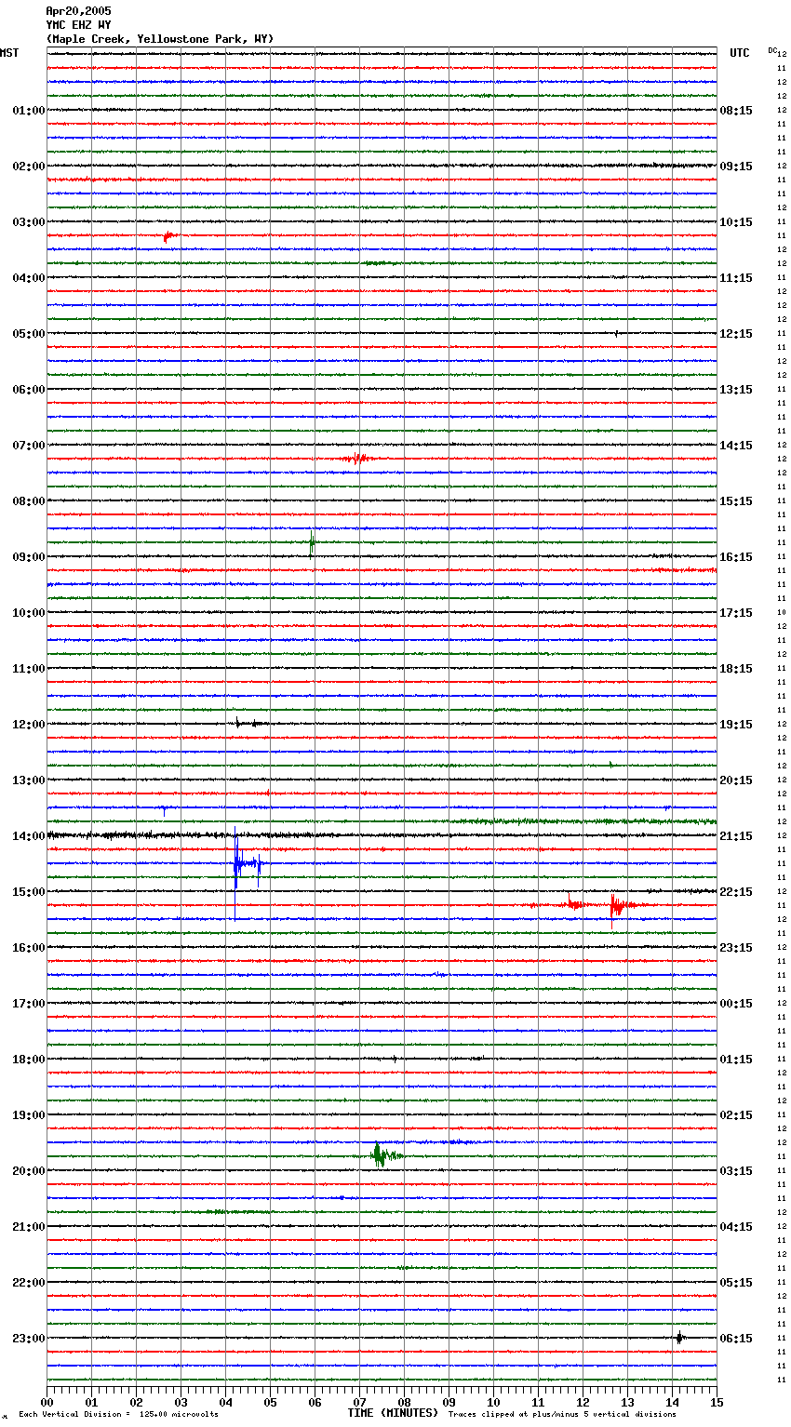Click the 10:15 UTC time label
Viewport: 791px width, 1427px height.
[736, 222]
